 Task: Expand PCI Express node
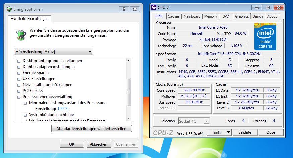[x=19, y=91]
